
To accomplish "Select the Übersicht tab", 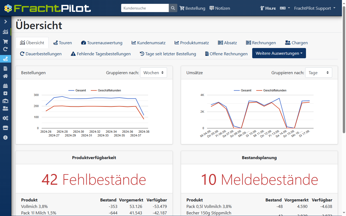I will click(x=32, y=43).
